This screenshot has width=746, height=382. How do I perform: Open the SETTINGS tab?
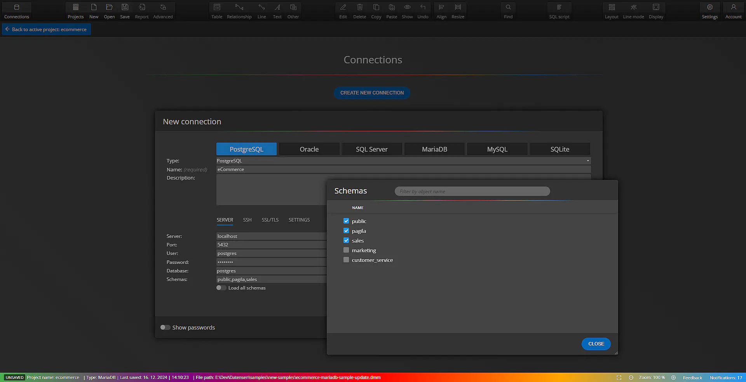pos(299,220)
